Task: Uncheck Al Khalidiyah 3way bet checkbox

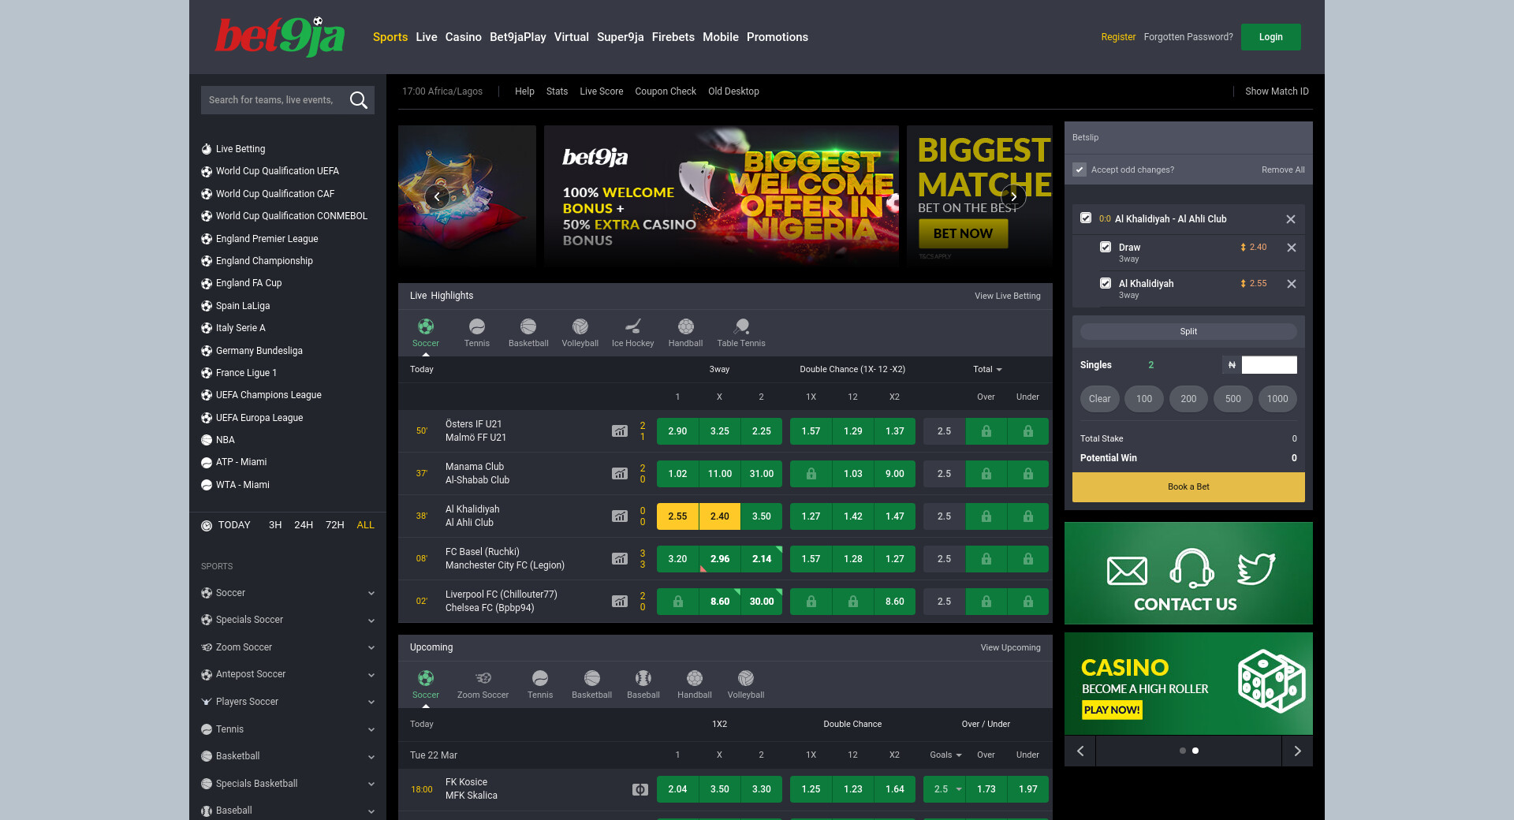Action: 1106,283
